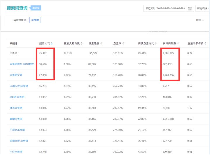Sort by 搜索人气 column arrow
210x155 pixels.
[52, 43]
